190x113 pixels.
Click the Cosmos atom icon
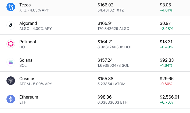(x=11, y=81)
